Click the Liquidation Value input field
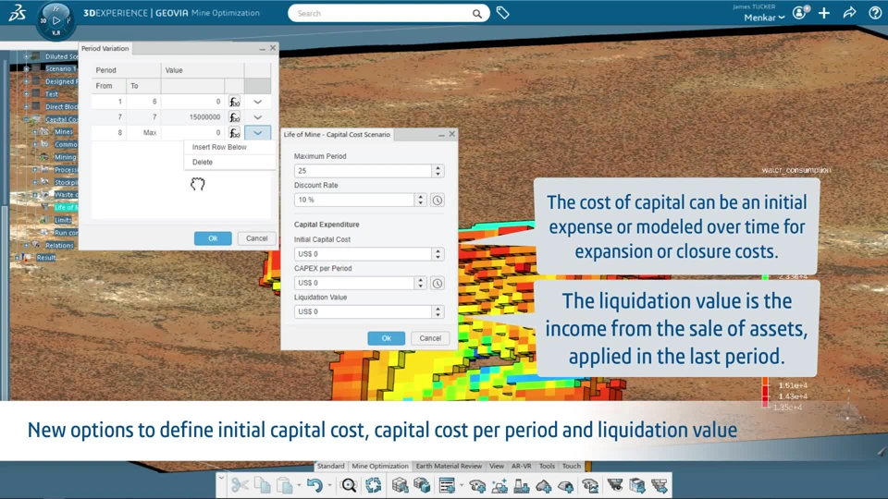 363,311
